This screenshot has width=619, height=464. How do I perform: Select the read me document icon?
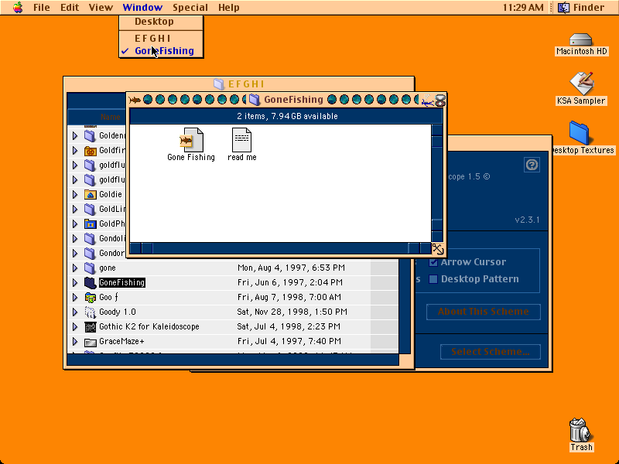coord(241,140)
